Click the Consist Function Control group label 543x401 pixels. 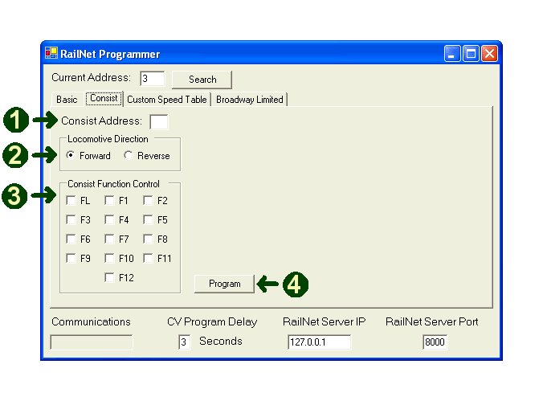coord(113,184)
